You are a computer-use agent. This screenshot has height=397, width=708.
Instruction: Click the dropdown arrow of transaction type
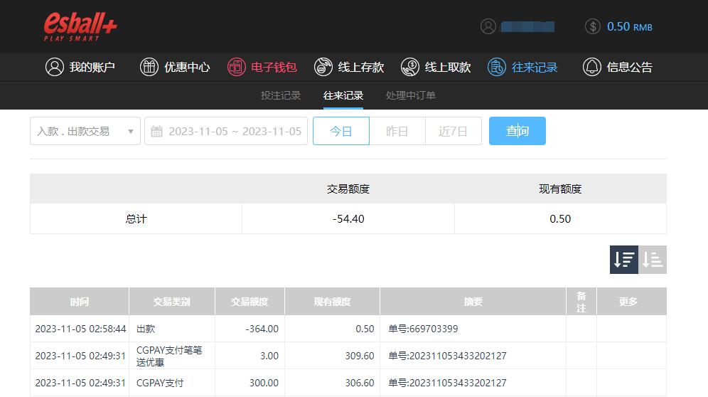tap(131, 132)
